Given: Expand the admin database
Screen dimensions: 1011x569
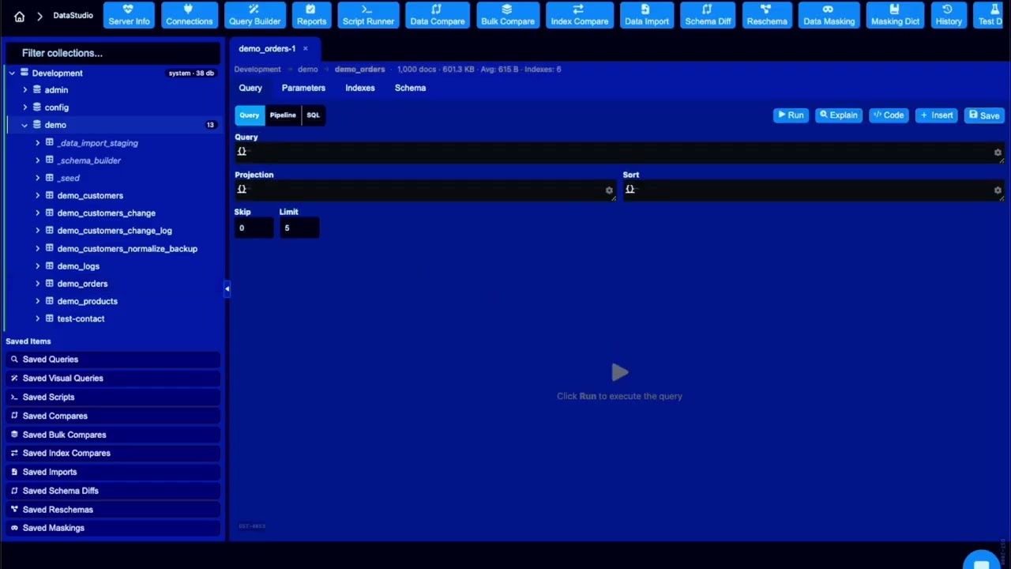Looking at the screenshot, I should pos(24,90).
